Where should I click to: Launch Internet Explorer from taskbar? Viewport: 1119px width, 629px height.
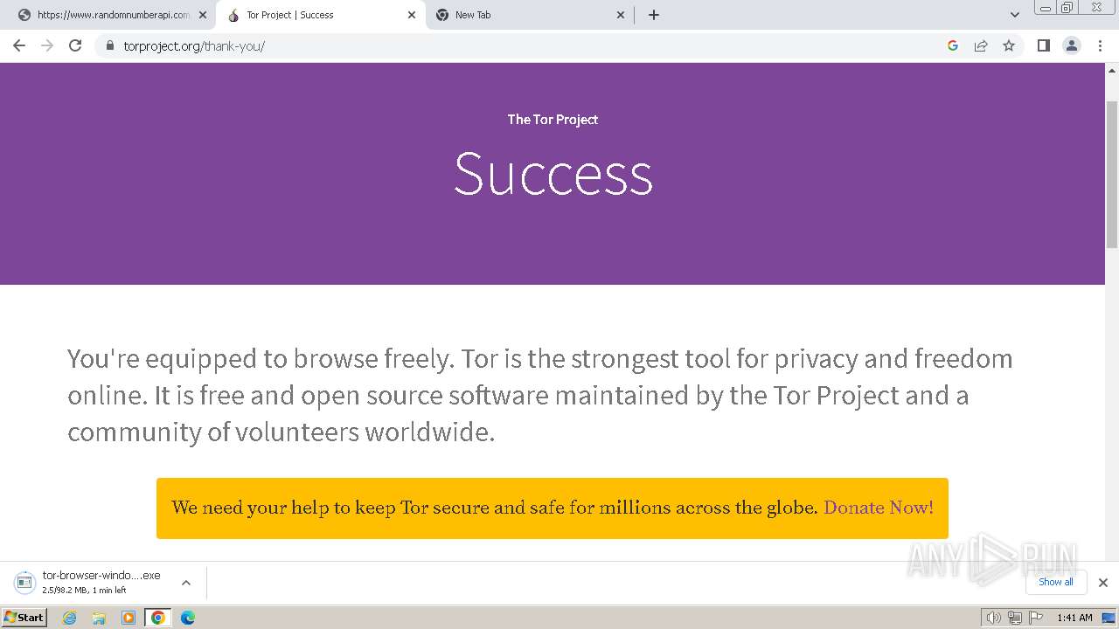point(69,618)
